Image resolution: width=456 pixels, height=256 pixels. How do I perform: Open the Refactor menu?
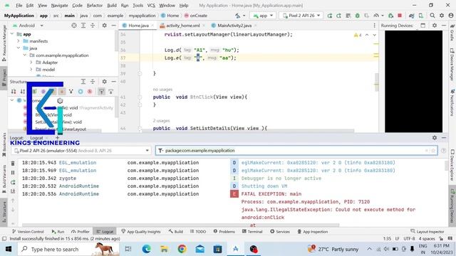pyautogui.click(x=95, y=5)
